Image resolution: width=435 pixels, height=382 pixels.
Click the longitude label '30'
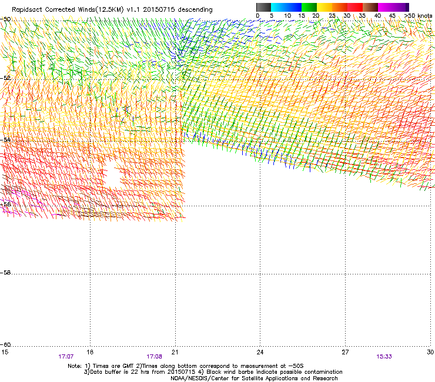tap(430, 352)
